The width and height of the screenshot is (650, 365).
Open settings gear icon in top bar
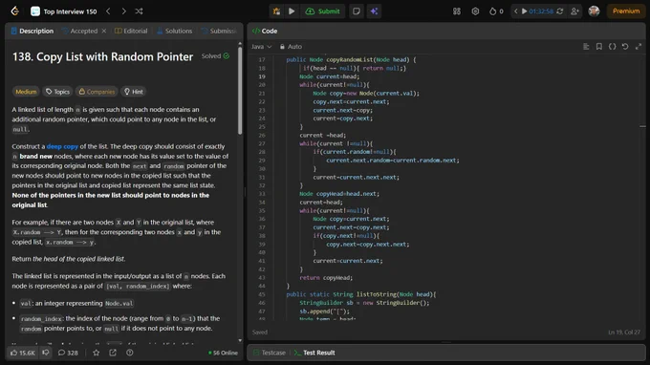(x=475, y=11)
